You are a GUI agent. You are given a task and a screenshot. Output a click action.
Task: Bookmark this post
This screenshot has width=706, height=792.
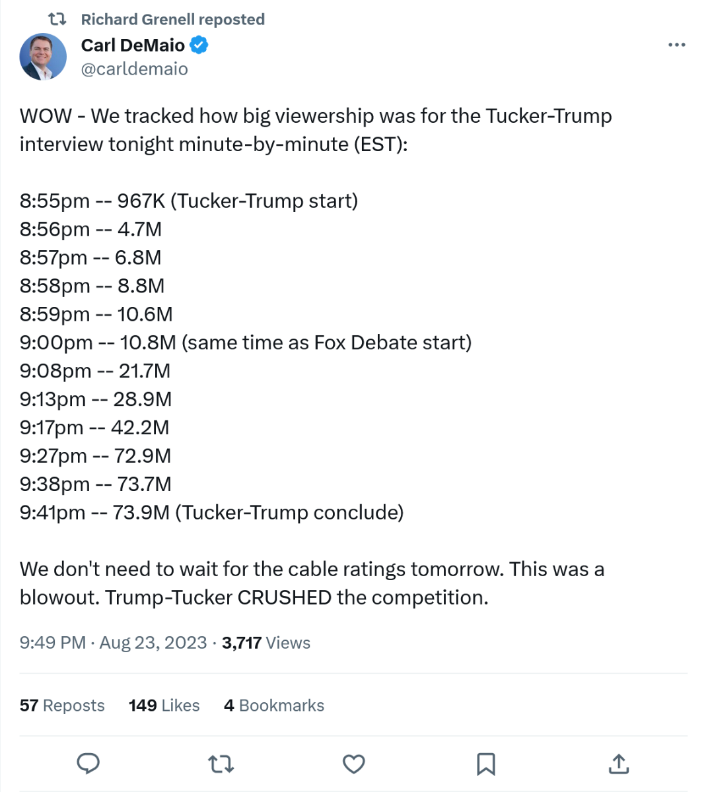(486, 764)
